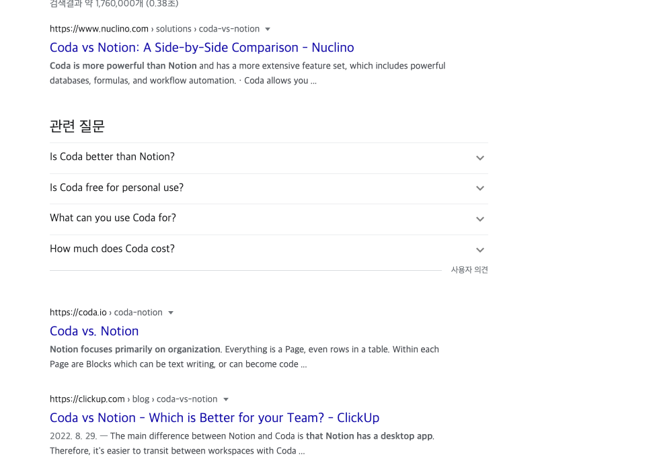Open the "Coda vs. Notion" coda.io result
Image resolution: width=653 pixels, height=465 pixels.
[x=94, y=331]
